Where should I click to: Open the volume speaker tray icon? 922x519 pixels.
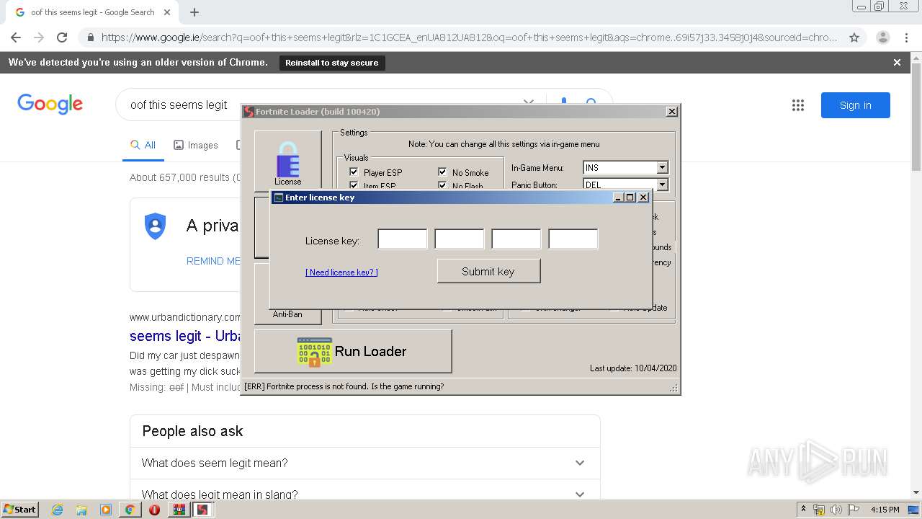(836, 510)
